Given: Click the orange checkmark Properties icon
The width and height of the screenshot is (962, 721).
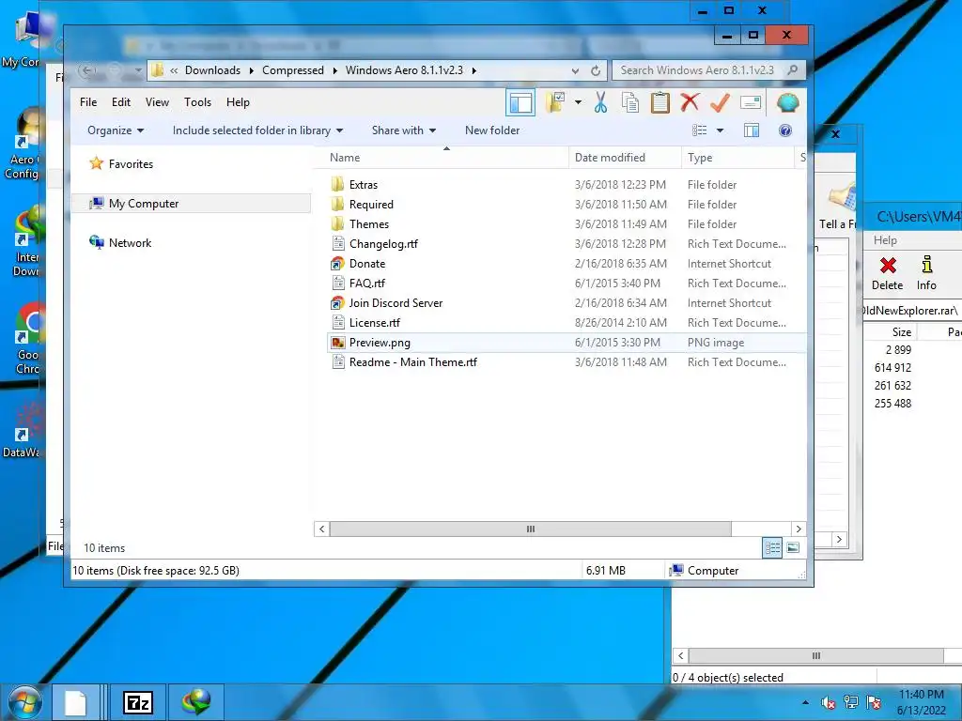Looking at the screenshot, I should (720, 102).
